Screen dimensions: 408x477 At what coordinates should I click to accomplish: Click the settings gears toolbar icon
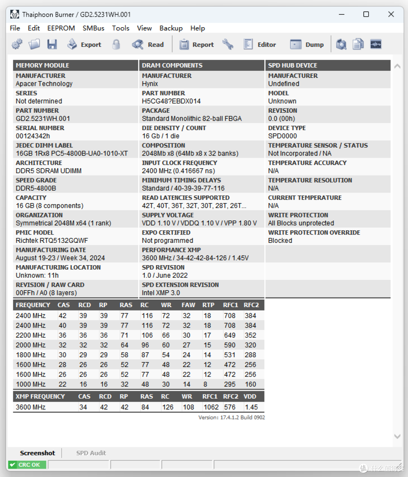click(x=17, y=44)
